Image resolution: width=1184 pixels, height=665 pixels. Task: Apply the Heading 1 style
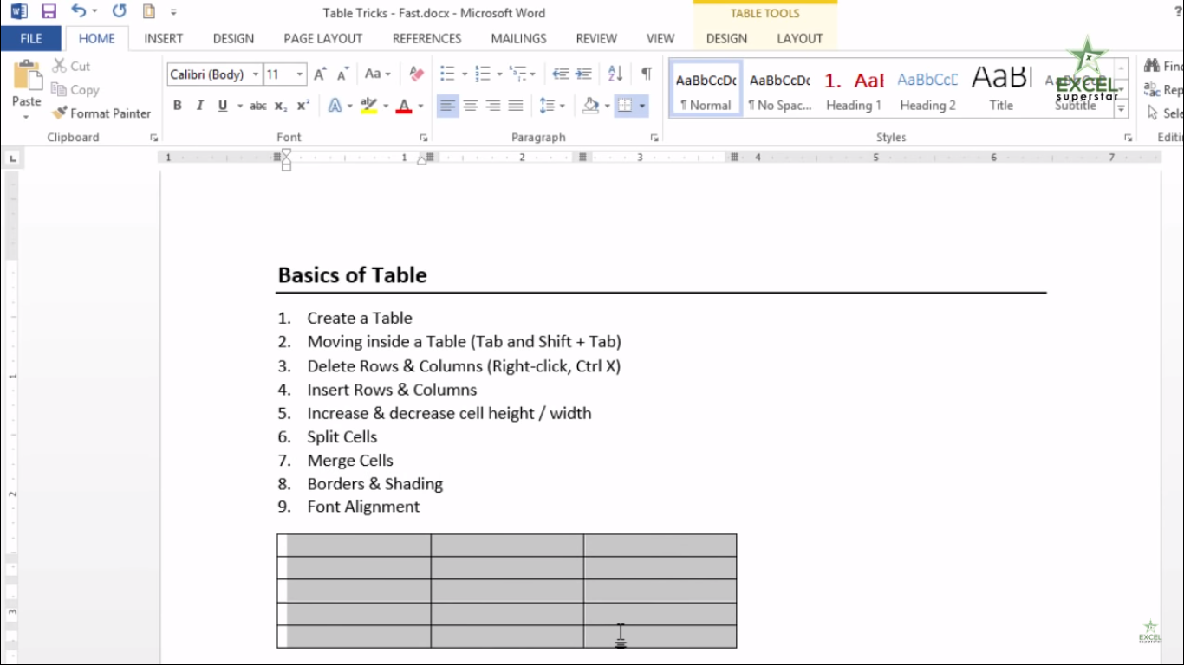854,88
